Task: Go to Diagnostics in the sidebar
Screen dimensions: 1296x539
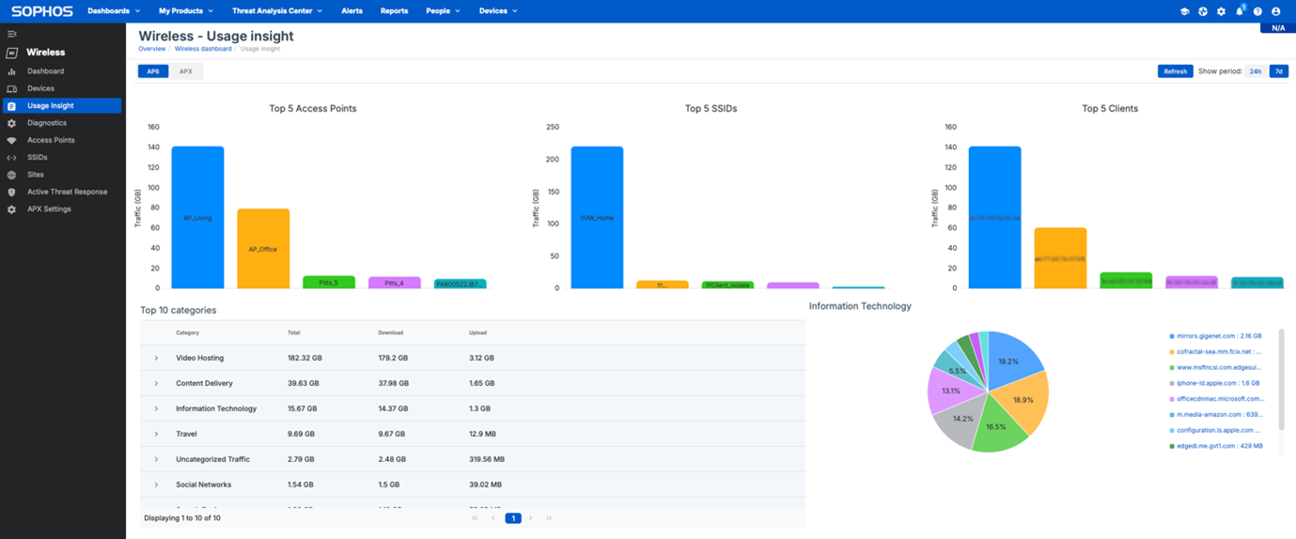Action: pos(47,123)
